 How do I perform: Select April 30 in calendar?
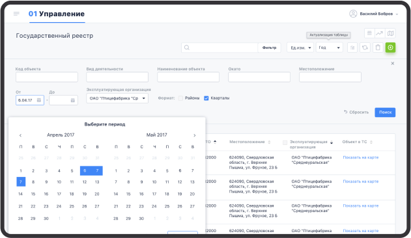(46, 218)
